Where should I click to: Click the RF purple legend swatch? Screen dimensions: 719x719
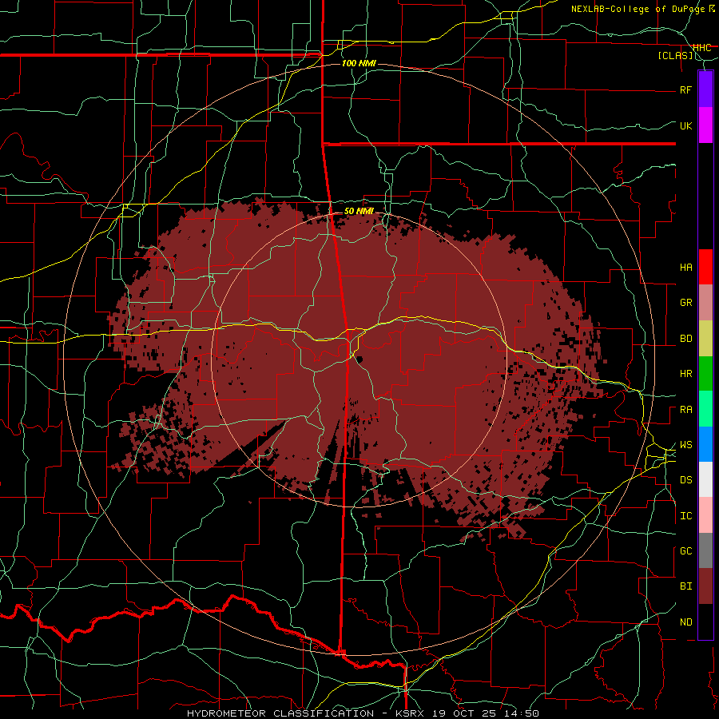tap(705, 89)
